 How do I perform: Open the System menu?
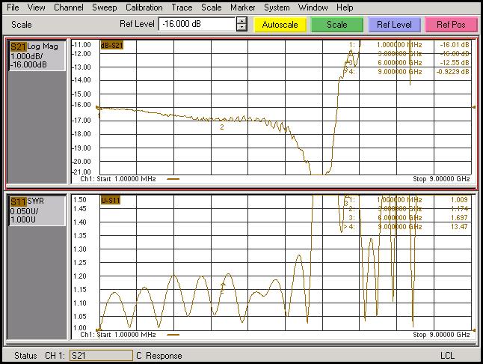coord(277,7)
